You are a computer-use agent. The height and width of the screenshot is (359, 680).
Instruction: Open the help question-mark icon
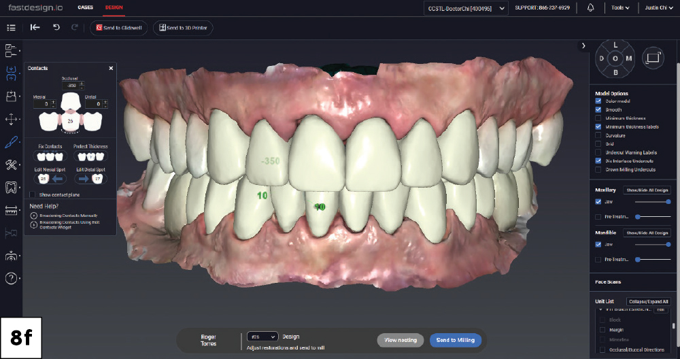click(x=12, y=278)
